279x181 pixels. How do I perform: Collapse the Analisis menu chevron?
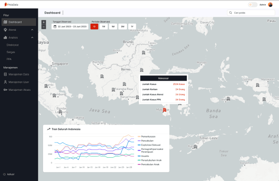33,38
